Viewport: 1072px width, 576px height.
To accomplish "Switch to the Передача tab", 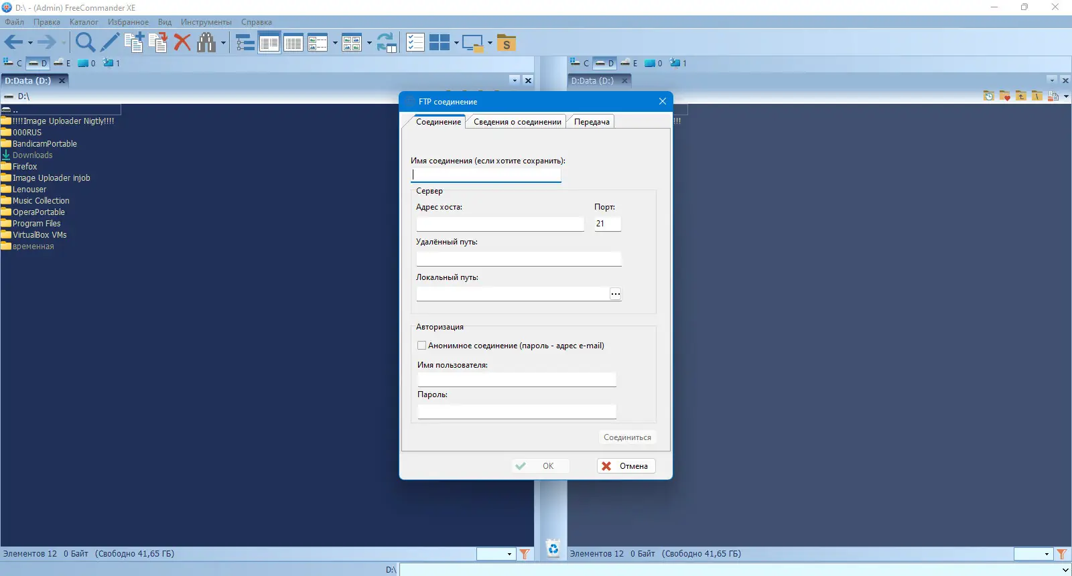I will [592, 122].
